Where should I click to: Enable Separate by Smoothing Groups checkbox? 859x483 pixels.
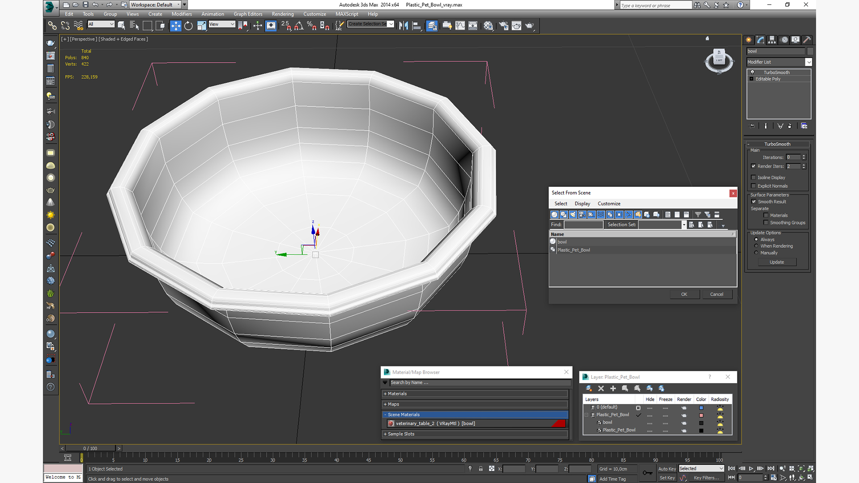click(766, 223)
